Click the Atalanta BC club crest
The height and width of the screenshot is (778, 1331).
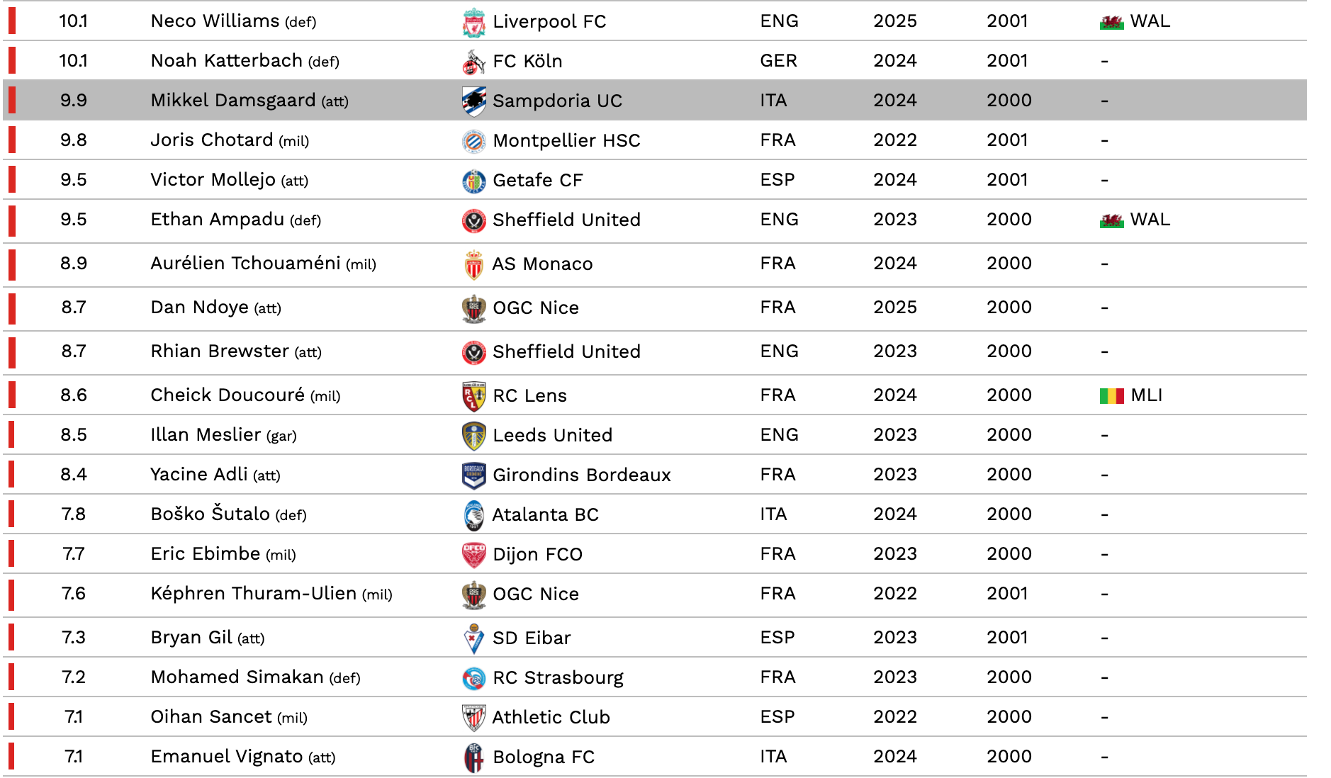point(473,515)
